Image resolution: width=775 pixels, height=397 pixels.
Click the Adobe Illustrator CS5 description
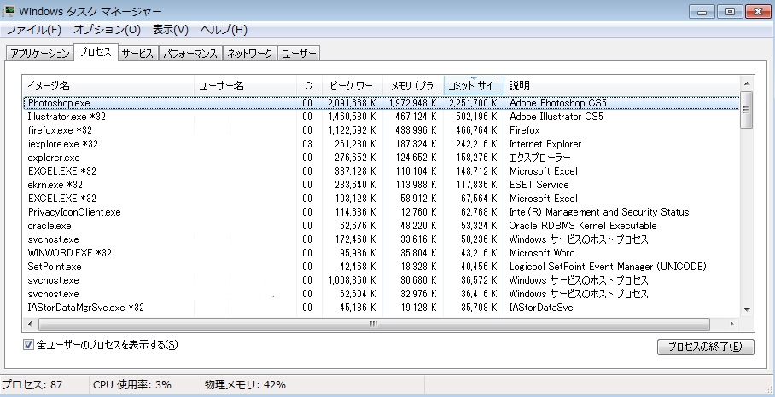coord(556,117)
